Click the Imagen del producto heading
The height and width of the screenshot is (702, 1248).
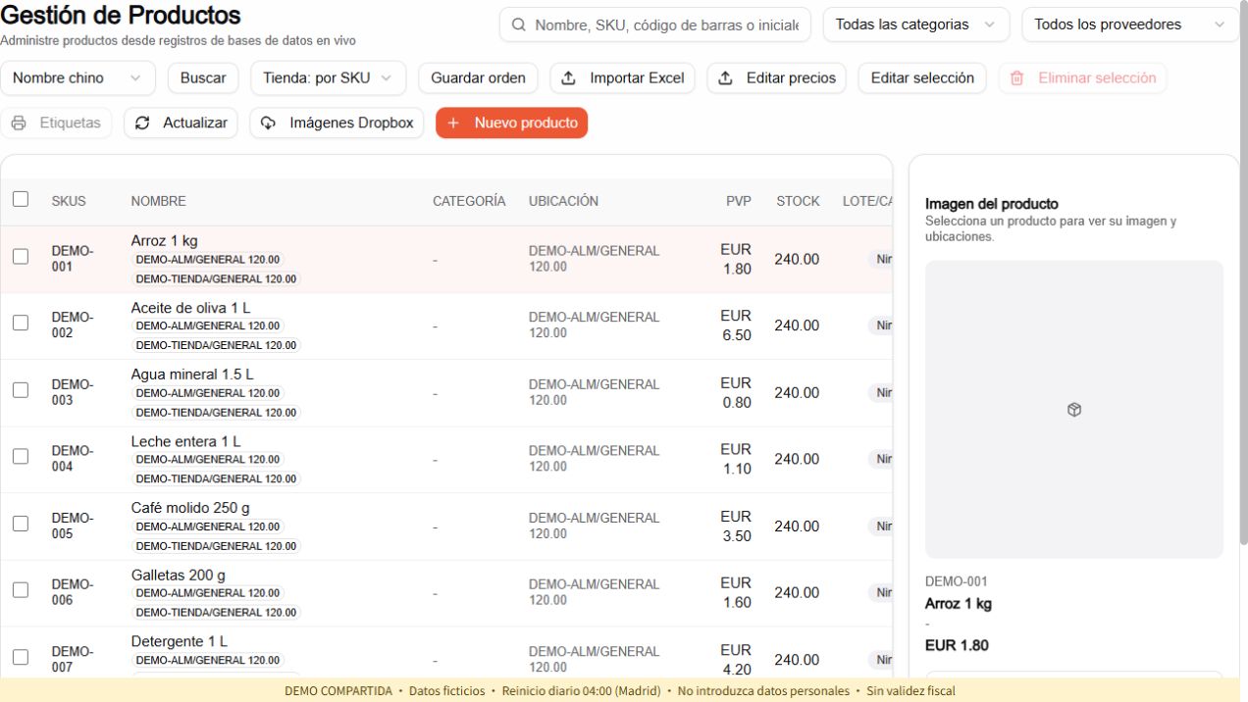tap(992, 204)
